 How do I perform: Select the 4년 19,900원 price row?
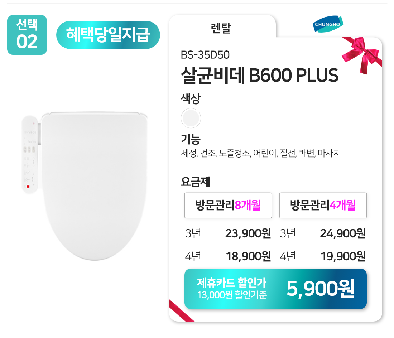323,256
